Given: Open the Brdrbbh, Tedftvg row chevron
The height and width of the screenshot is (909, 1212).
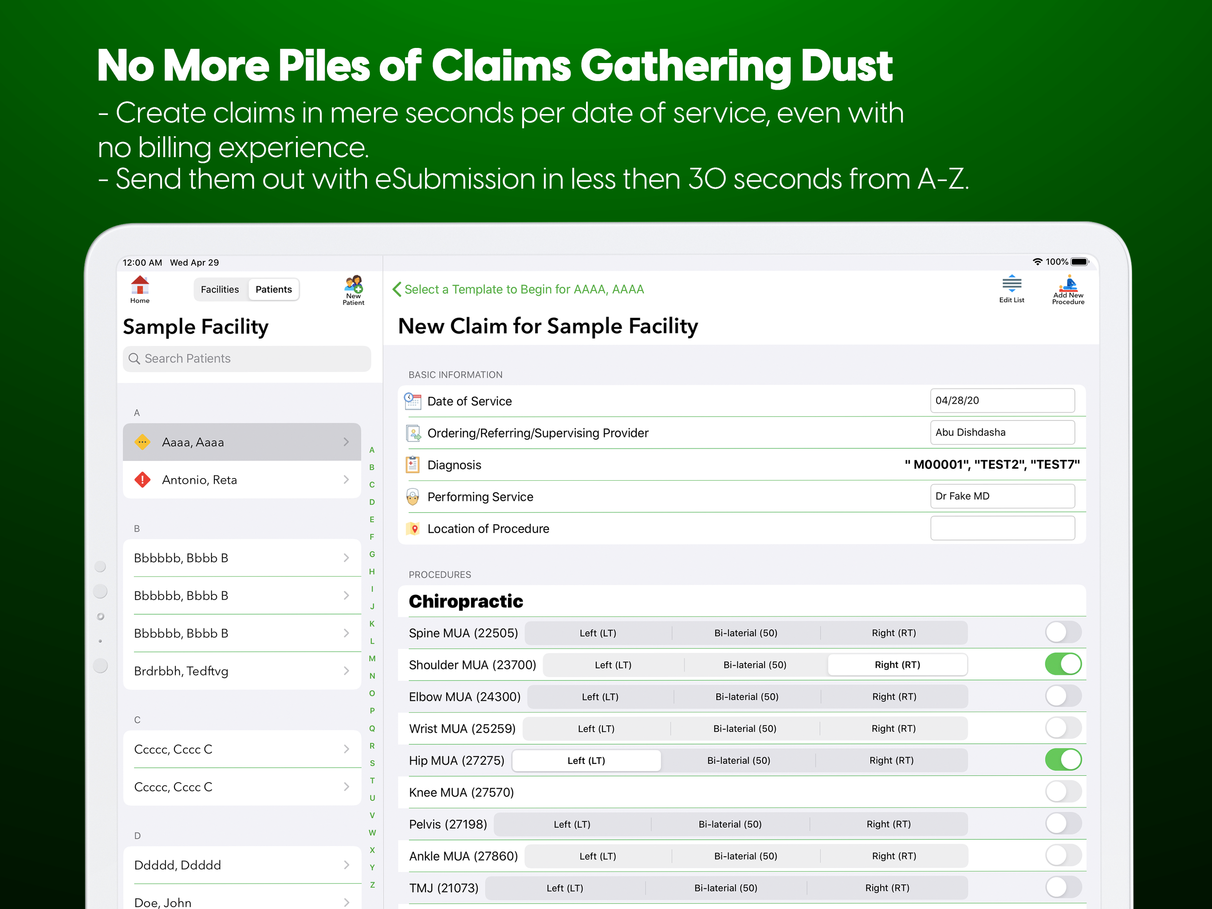Looking at the screenshot, I should 346,671.
